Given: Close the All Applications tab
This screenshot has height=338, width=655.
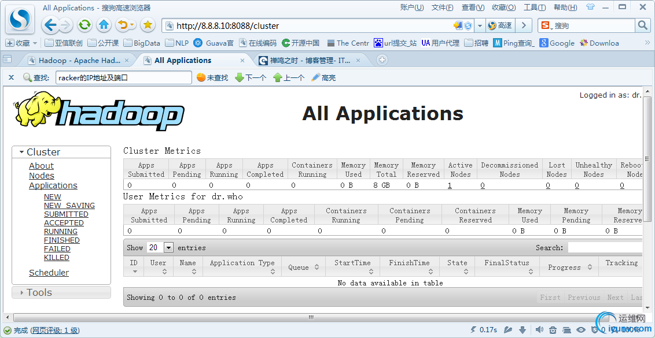Looking at the screenshot, I should (242, 61).
